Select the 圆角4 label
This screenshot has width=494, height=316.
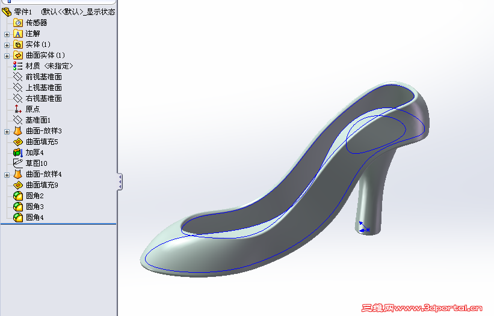point(35,217)
